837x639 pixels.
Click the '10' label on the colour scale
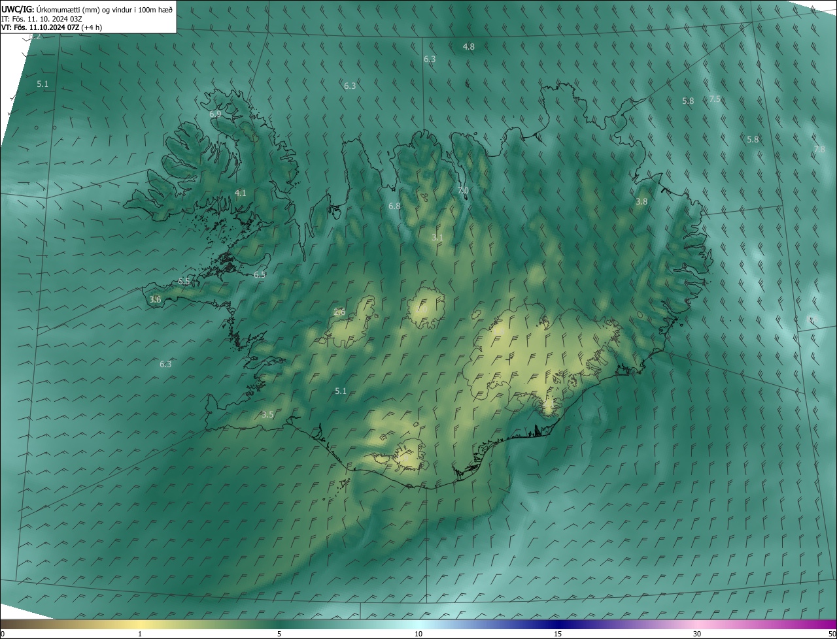[418, 634]
